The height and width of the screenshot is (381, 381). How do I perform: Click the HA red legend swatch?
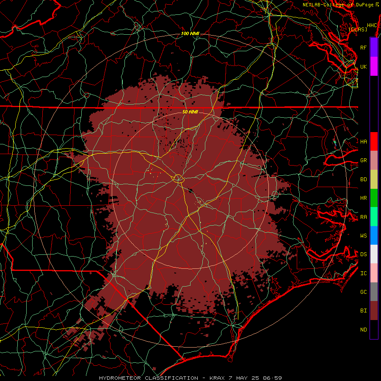374,141
